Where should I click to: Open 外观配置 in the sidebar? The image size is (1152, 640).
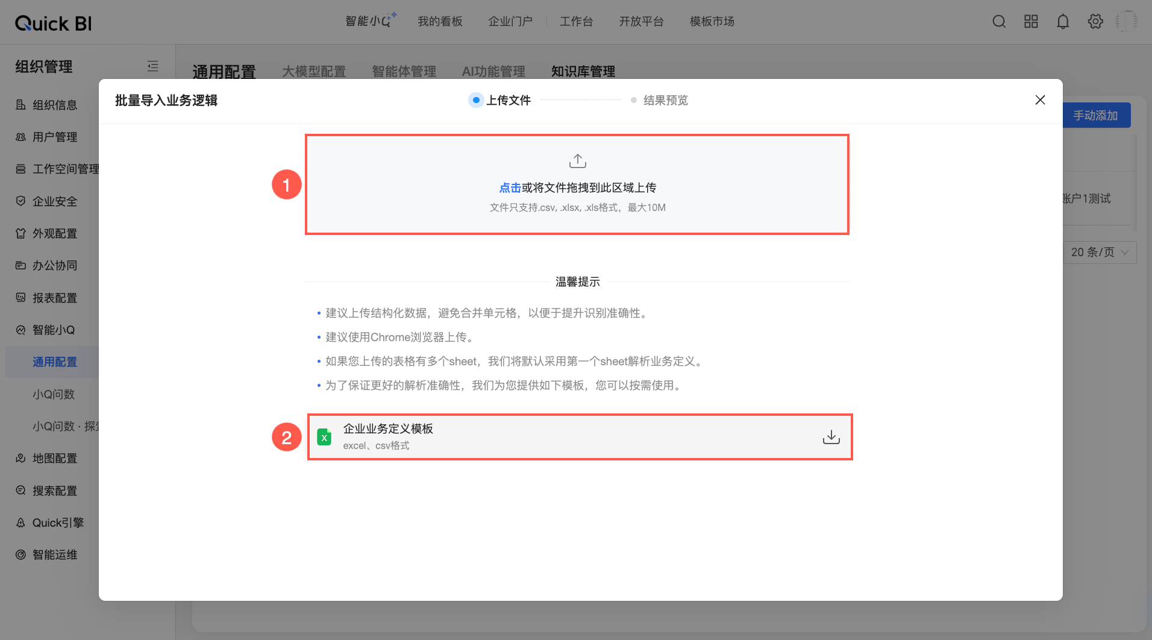coord(55,233)
